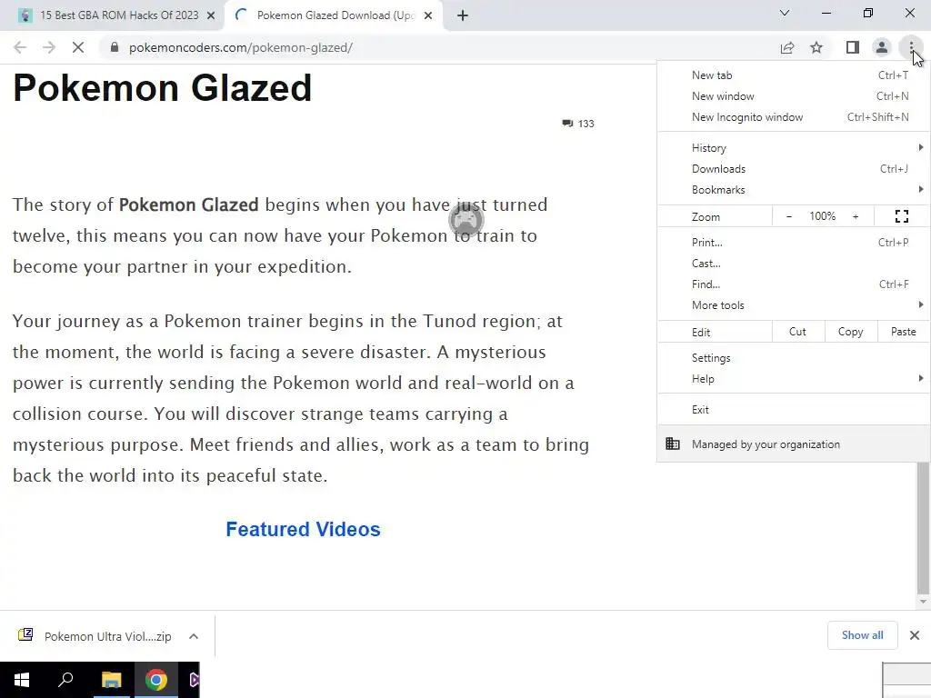
Task: Click the browser forward arrow
Action: (49, 47)
